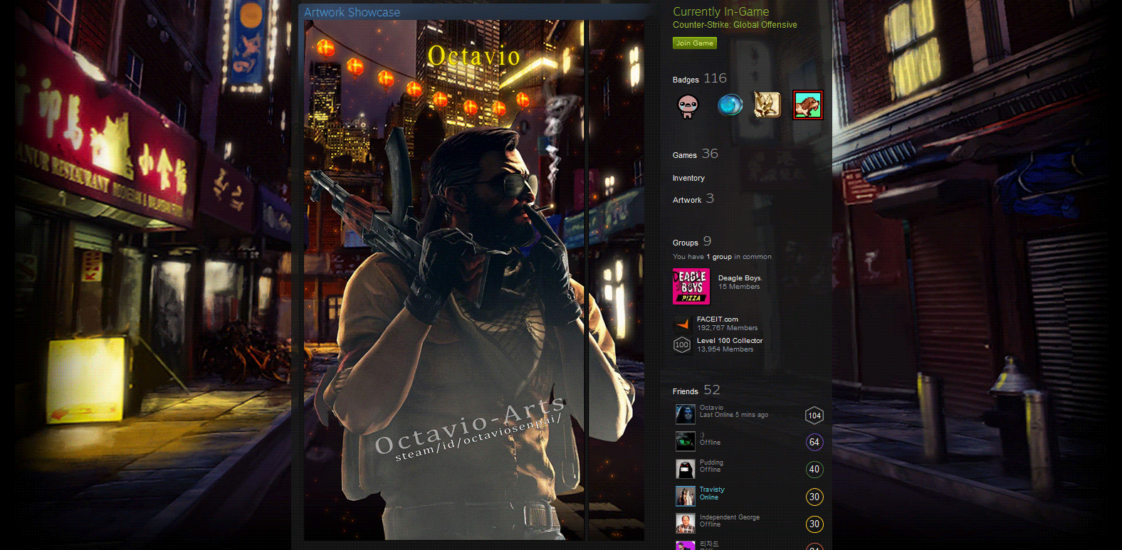Click the Join Game button
Viewport: 1122px width, 550px height.
pos(694,43)
